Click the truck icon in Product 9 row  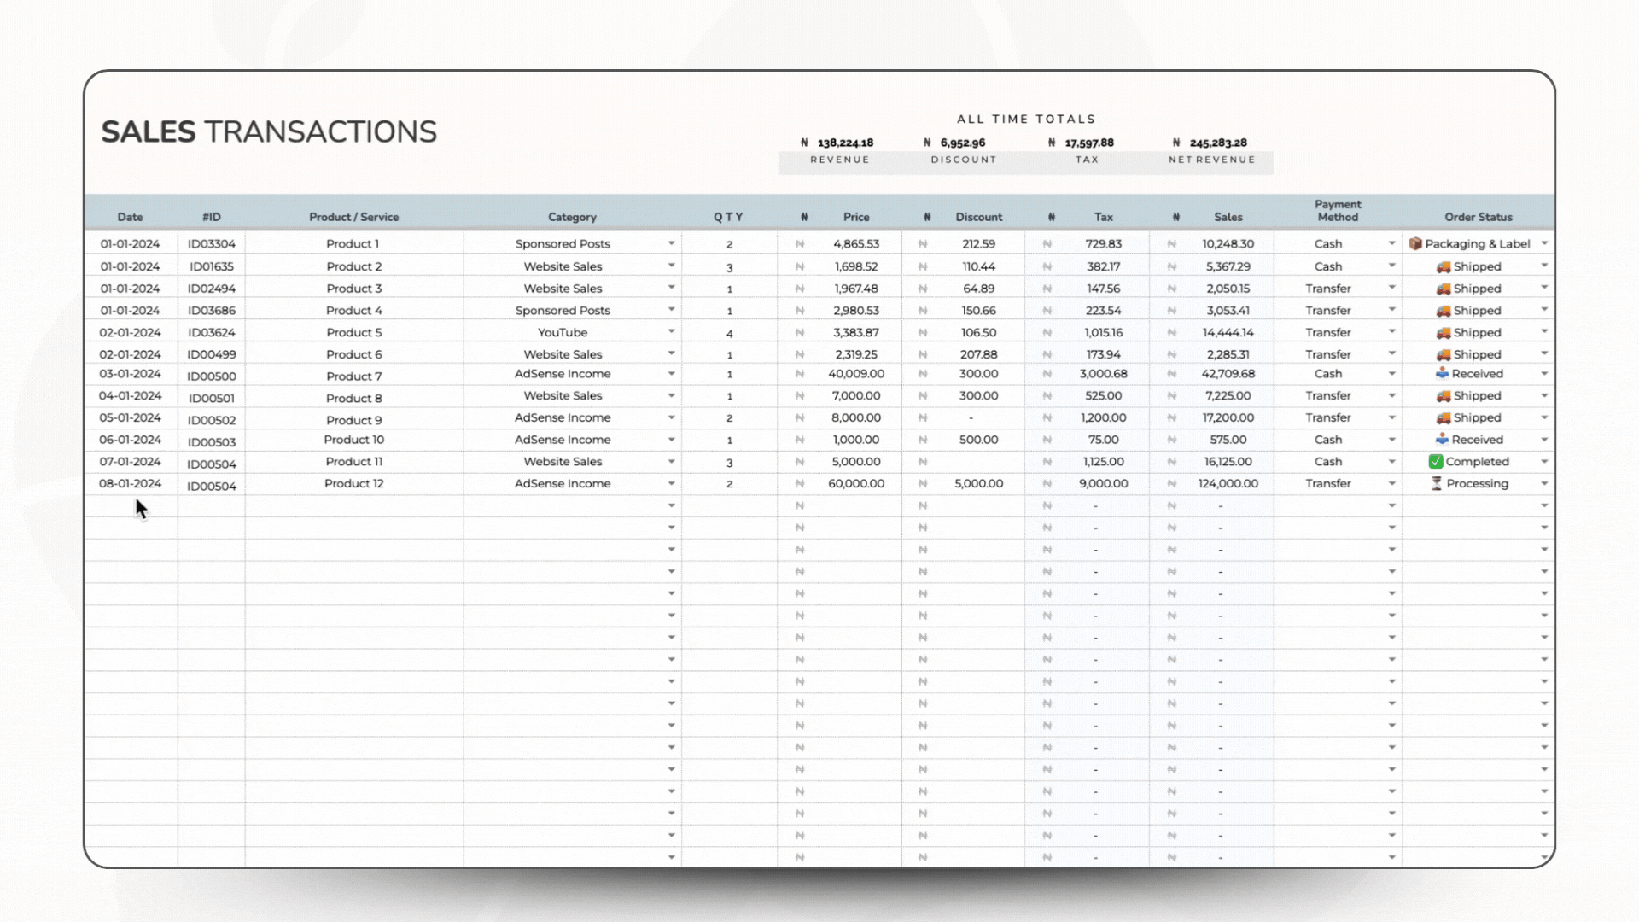coord(1444,418)
